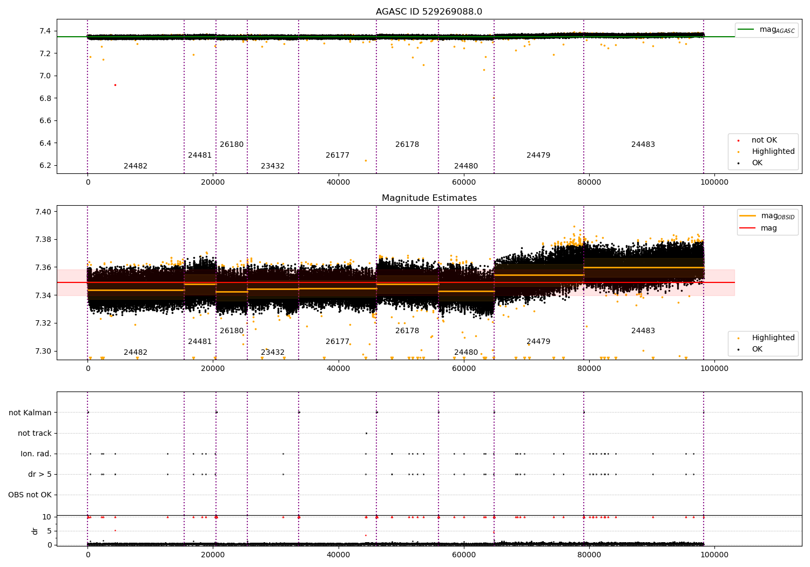Click the 7.2 y-axis tick label
This screenshot has height=567, width=810.
tap(45, 53)
